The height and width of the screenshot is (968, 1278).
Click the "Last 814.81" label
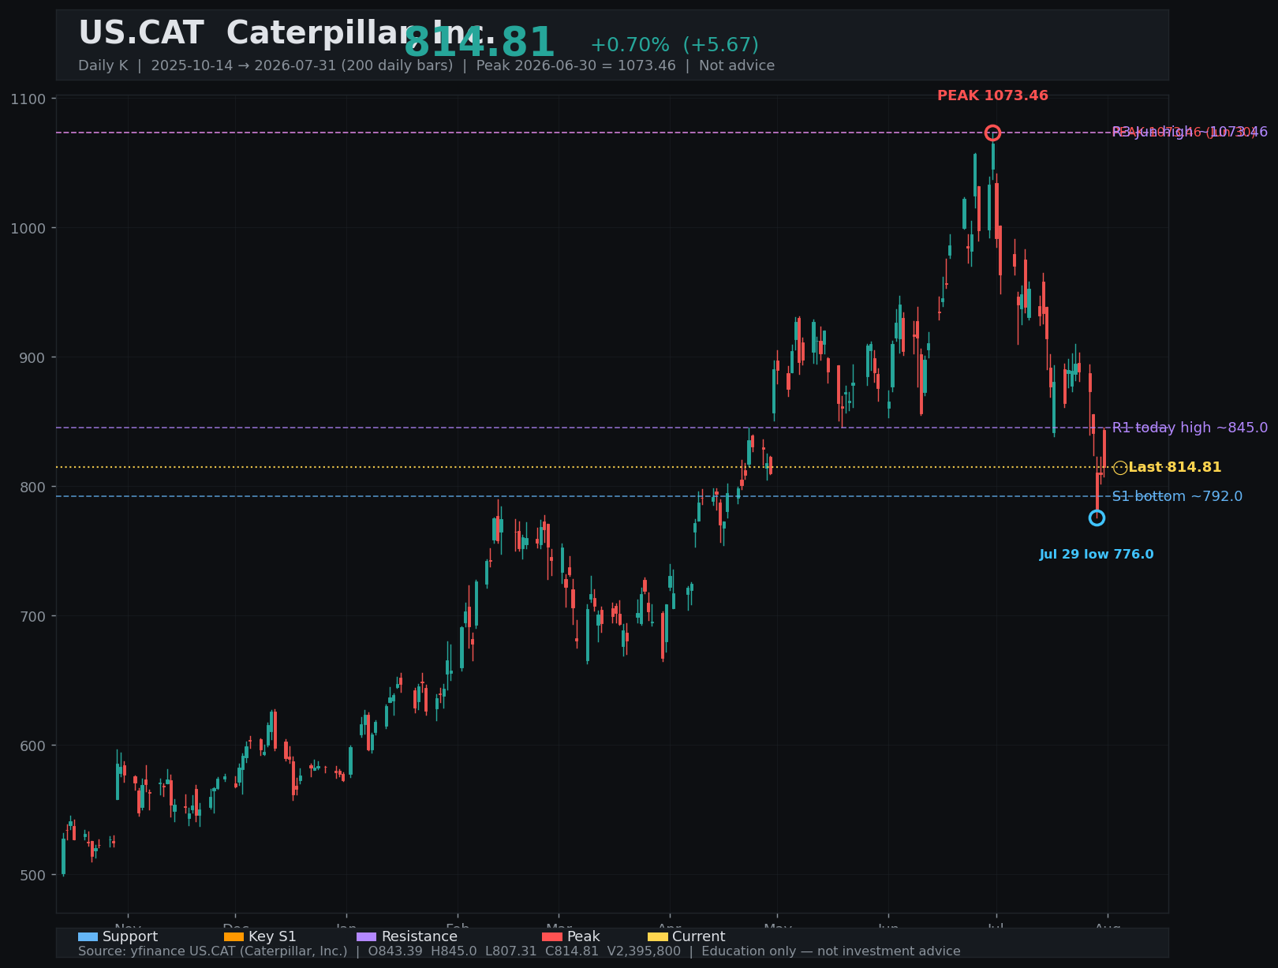pyautogui.click(x=1175, y=467)
